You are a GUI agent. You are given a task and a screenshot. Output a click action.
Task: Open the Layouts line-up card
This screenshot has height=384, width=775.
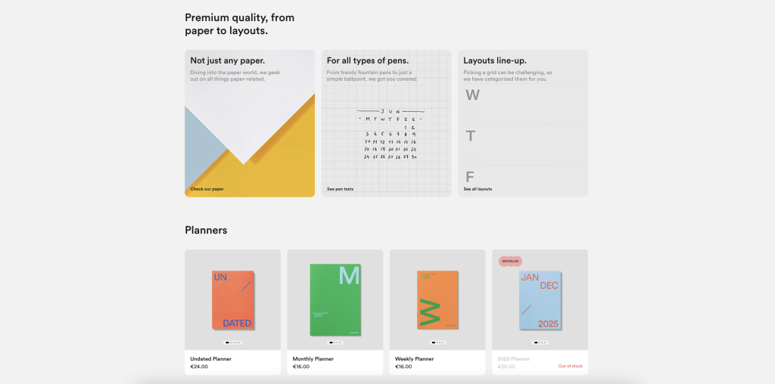click(523, 123)
